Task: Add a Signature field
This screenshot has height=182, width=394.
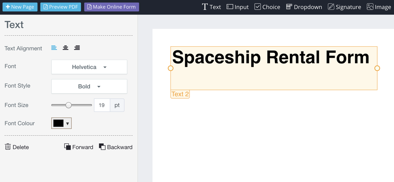Action: (344, 7)
